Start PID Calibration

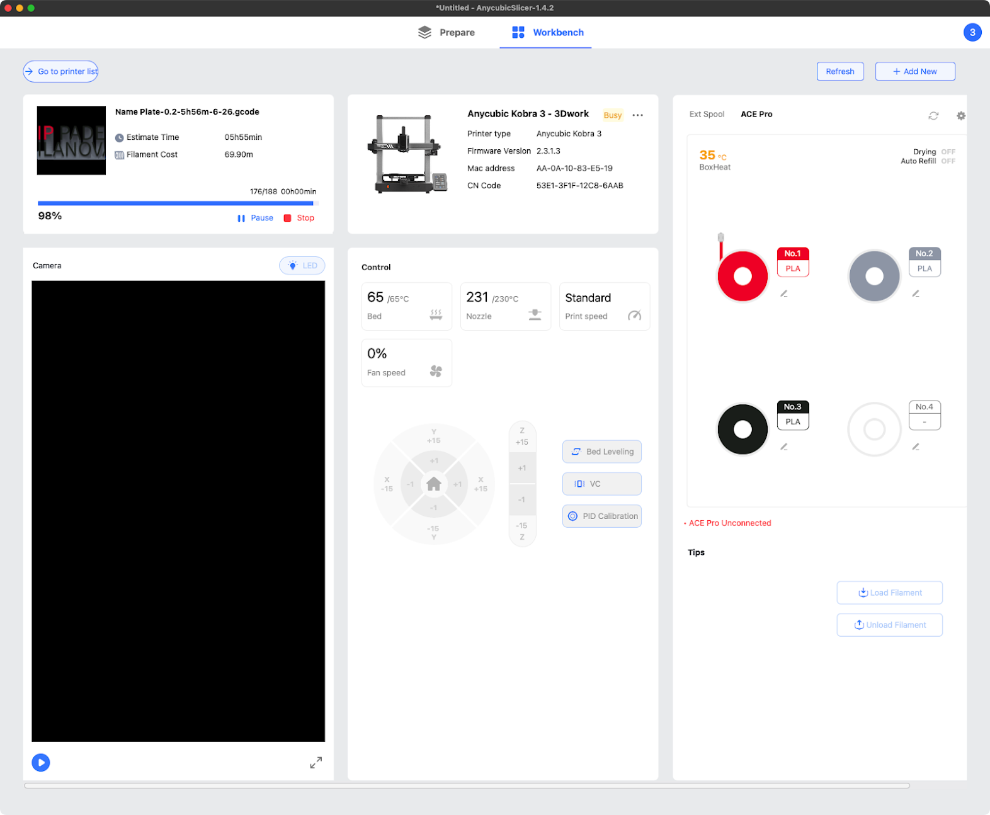[x=602, y=516]
